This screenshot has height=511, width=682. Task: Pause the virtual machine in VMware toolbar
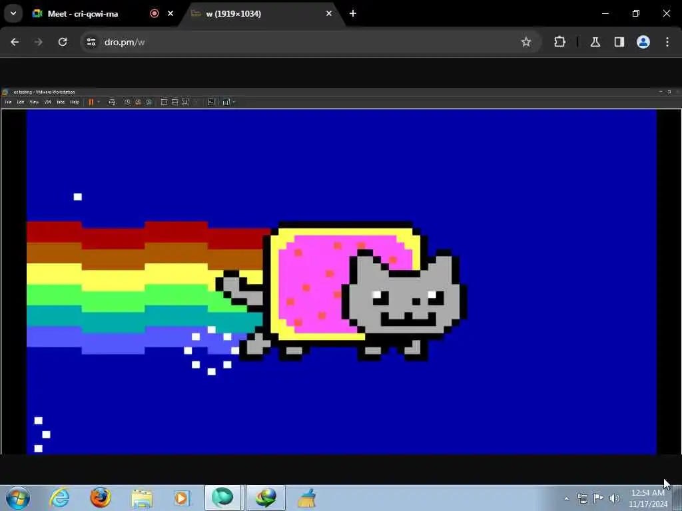click(91, 102)
